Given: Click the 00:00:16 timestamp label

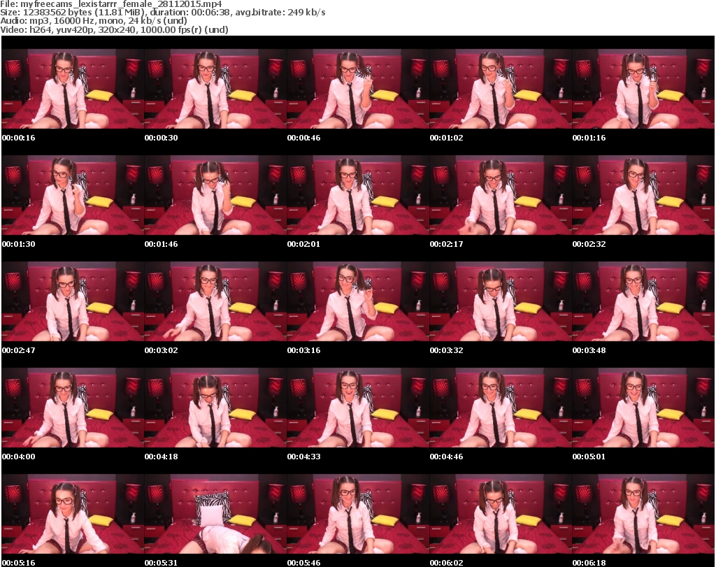Looking at the screenshot, I should point(19,138).
